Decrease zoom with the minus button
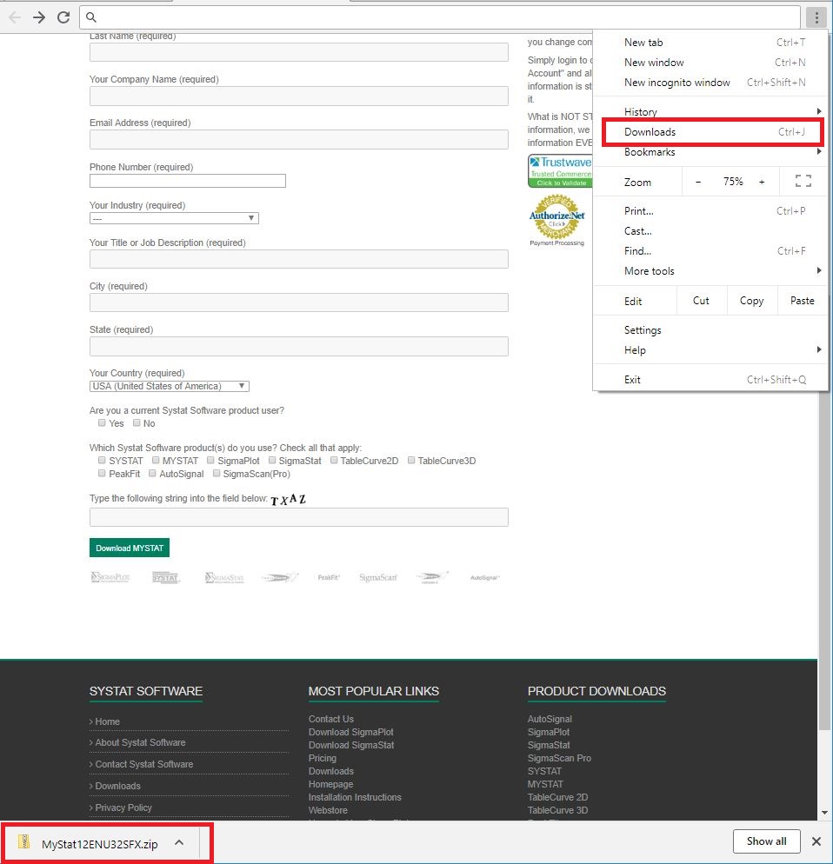 pos(698,182)
